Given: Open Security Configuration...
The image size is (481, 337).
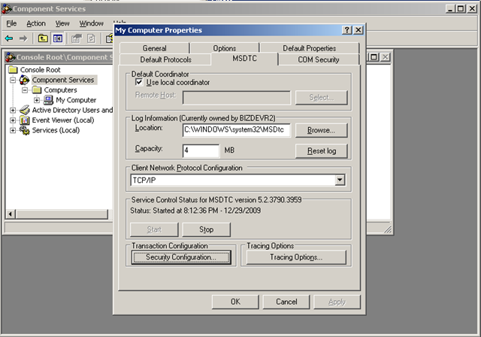Looking at the screenshot, I should (x=181, y=257).
